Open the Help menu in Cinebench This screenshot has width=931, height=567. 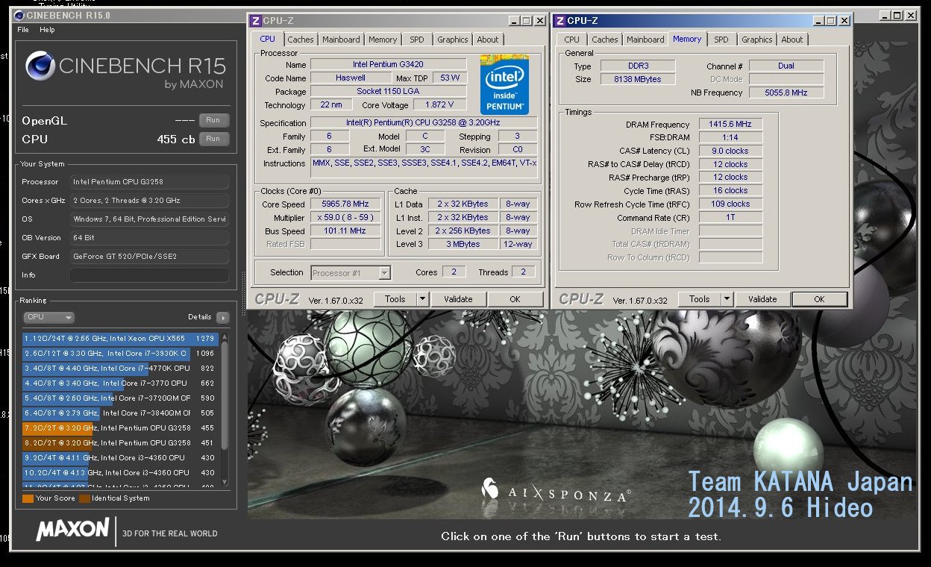click(47, 30)
